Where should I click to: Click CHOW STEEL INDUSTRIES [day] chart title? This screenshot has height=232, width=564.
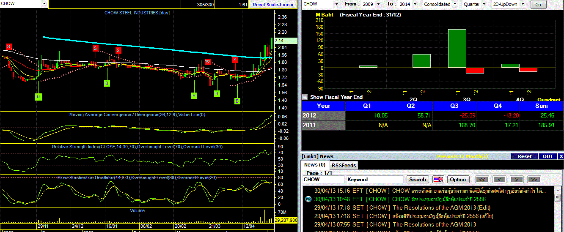pyautogui.click(x=137, y=13)
